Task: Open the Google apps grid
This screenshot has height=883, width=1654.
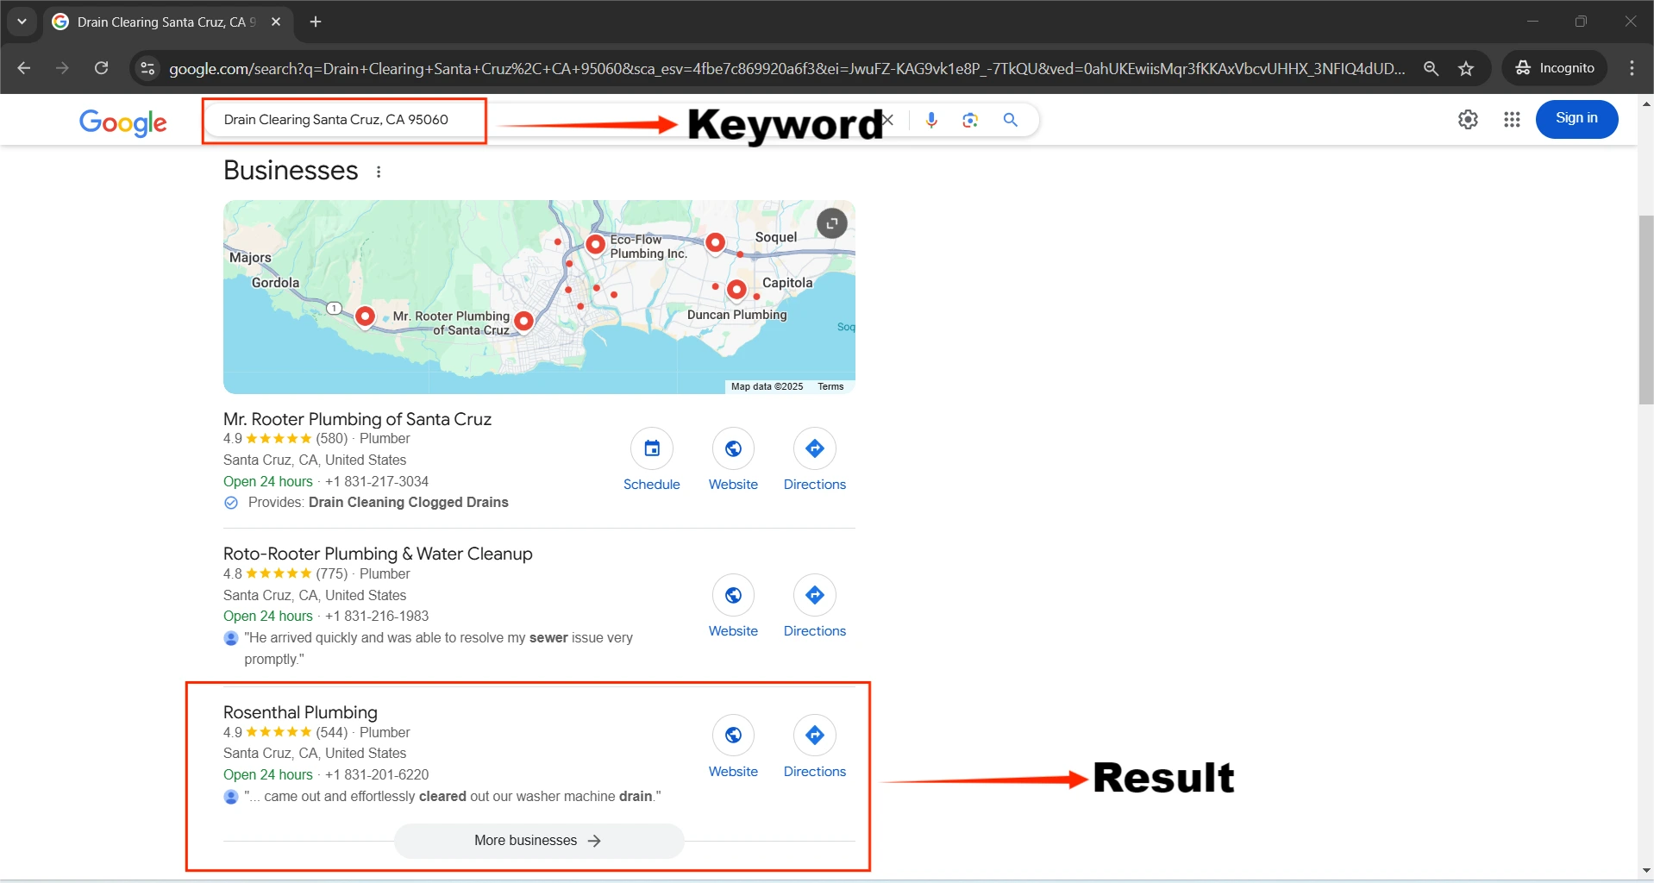Action: tap(1512, 120)
